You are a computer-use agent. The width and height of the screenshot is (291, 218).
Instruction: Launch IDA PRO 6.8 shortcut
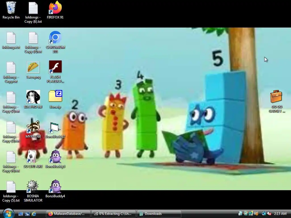pos(33,100)
